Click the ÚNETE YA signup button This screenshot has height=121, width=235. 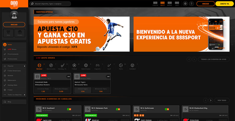coord(225,4)
